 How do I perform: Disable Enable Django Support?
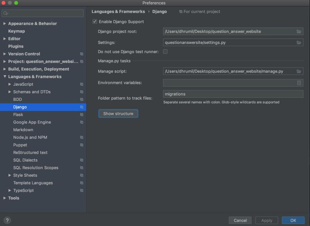click(x=95, y=22)
